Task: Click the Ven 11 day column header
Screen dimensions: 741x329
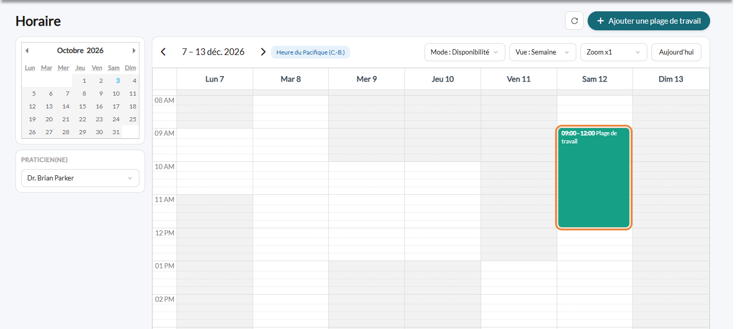Action: tap(519, 79)
